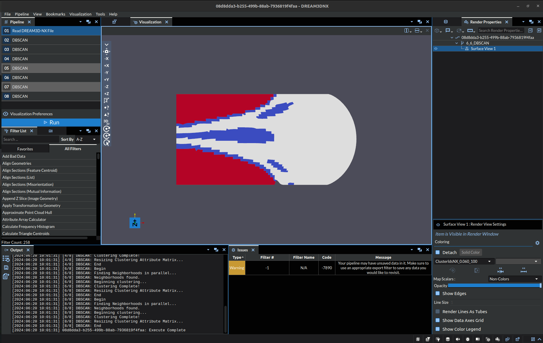This screenshot has width=543, height=343.
Task: Select pipeline filter 05 DBSCAN
Action: click(x=51, y=68)
